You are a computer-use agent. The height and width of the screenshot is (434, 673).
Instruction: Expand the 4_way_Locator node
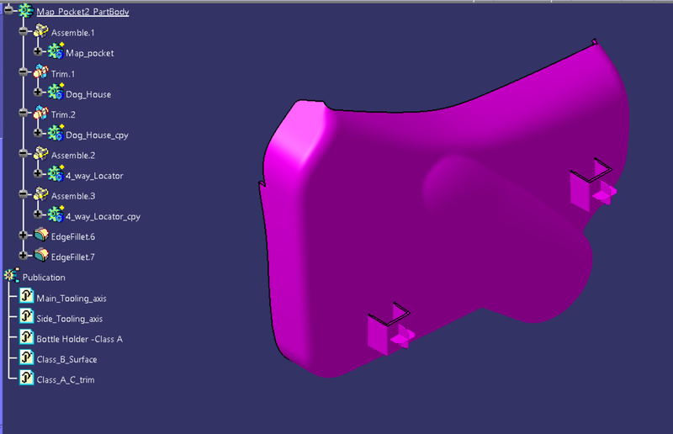(x=38, y=174)
